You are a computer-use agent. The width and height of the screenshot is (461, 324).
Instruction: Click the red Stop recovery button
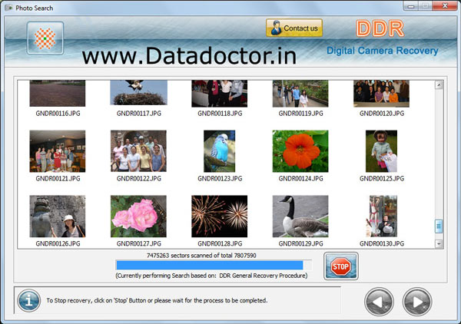coord(340,266)
